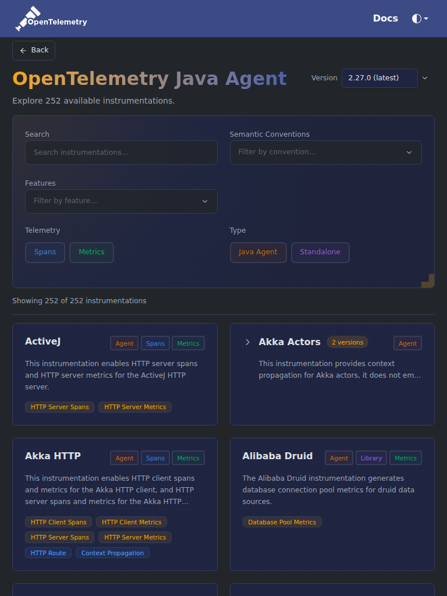Select HTTP Server Metrics tag on Akka HTTP
The width and height of the screenshot is (447, 596).
[x=135, y=537]
